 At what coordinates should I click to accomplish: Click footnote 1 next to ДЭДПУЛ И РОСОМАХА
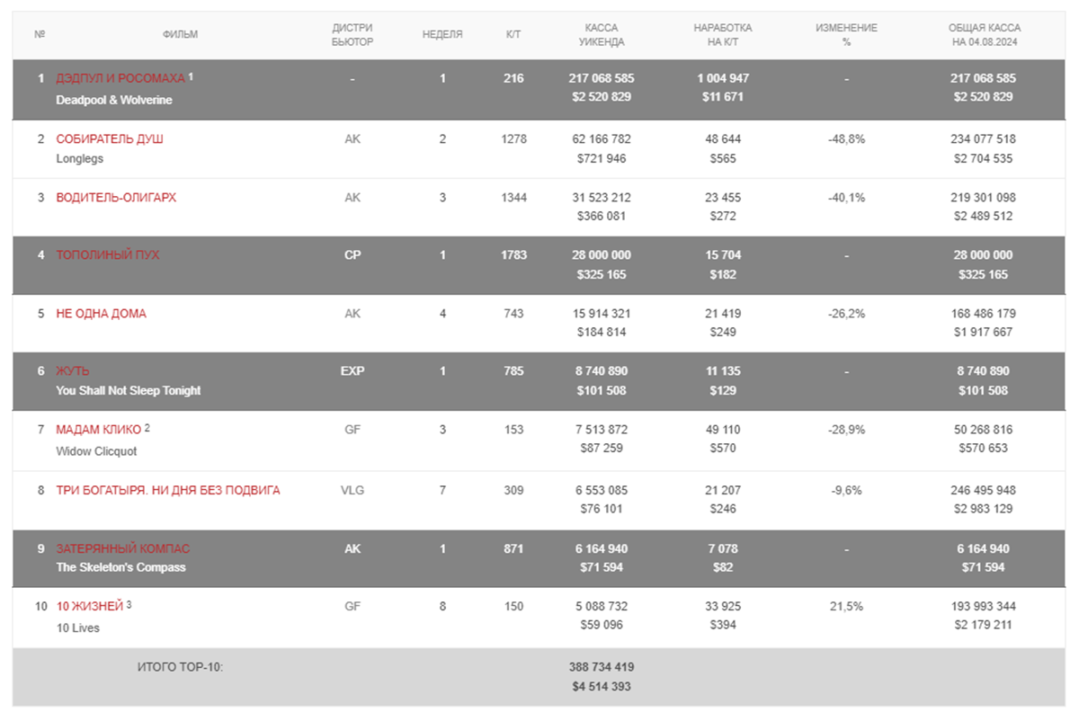click(x=191, y=76)
